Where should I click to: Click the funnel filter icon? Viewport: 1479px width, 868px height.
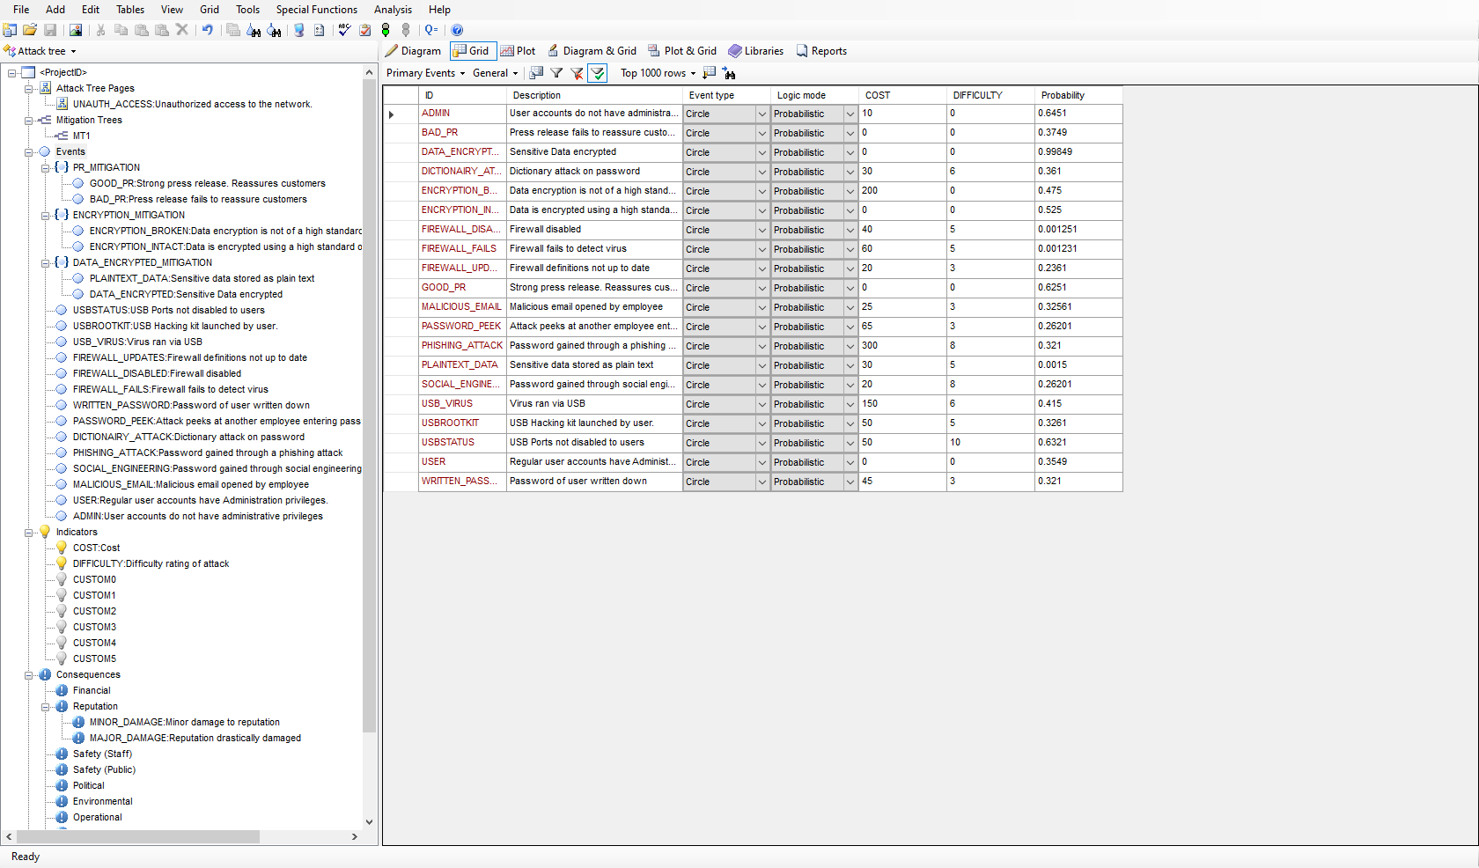(556, 73)
